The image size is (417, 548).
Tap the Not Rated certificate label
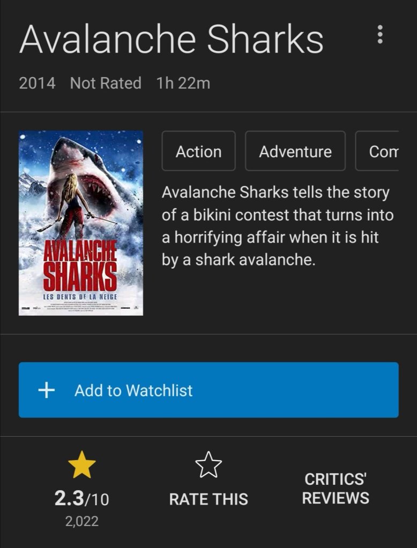106,83
